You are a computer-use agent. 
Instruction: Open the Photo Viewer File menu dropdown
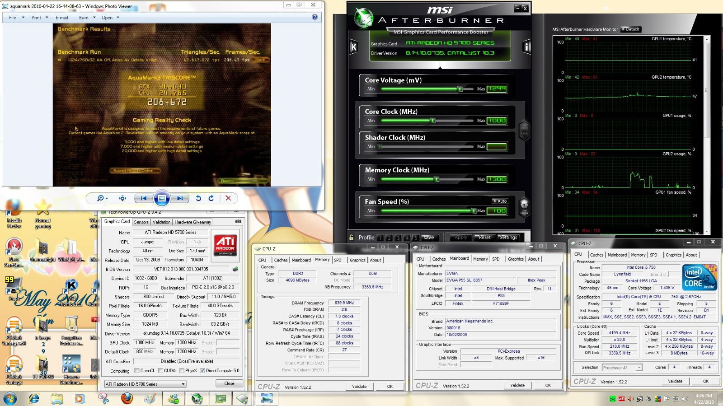tap(16, 18)
